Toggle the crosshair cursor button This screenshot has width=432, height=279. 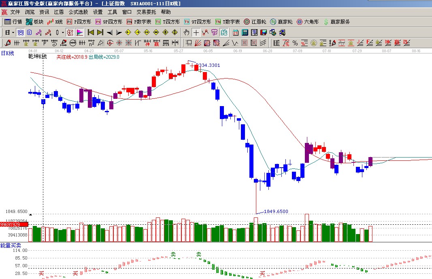[x=196, y=32]
